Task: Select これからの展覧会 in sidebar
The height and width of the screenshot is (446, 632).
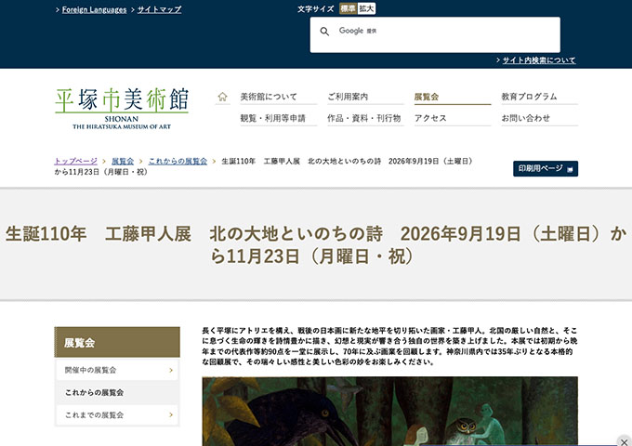Action: [x=117, y=392]
